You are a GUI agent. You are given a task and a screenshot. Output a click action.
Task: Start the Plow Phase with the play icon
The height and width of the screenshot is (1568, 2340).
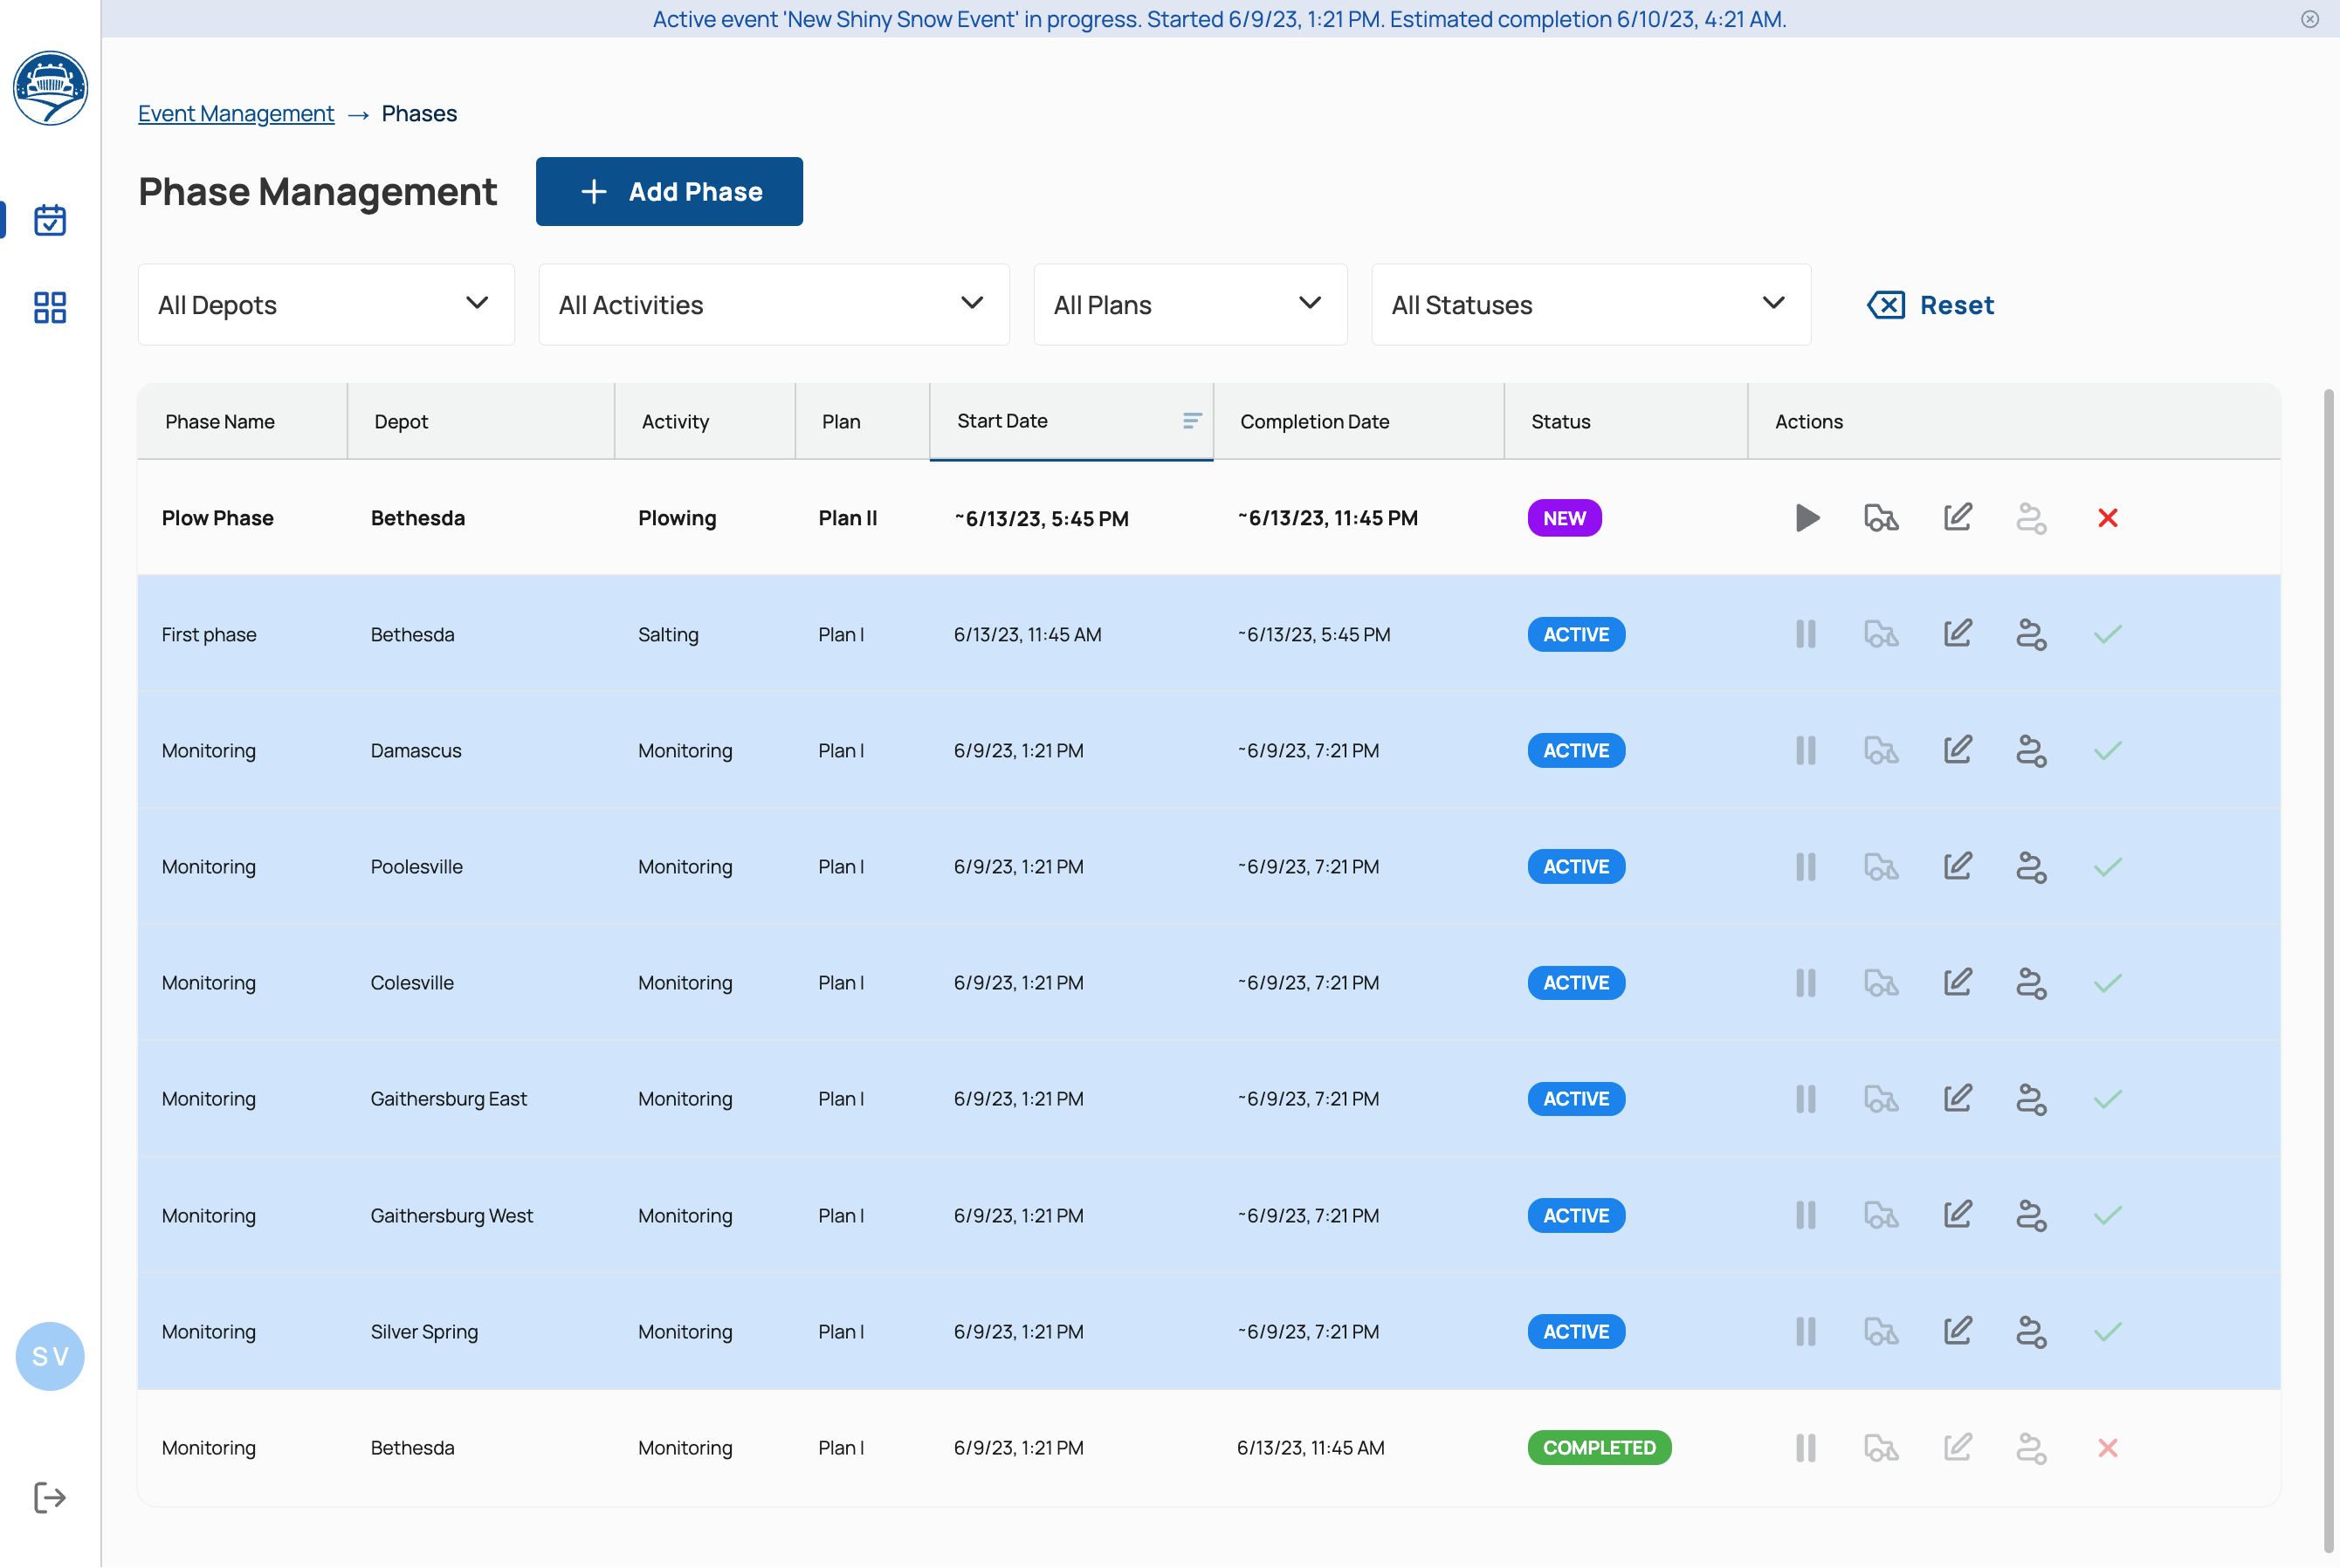[x=1805, y=518]
